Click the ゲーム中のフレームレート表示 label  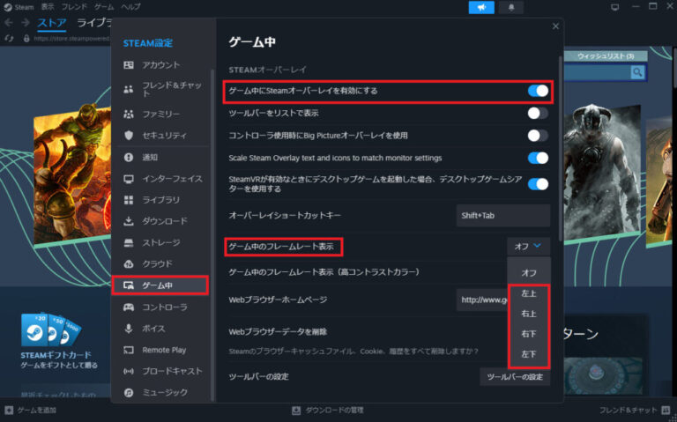[281, 247]
